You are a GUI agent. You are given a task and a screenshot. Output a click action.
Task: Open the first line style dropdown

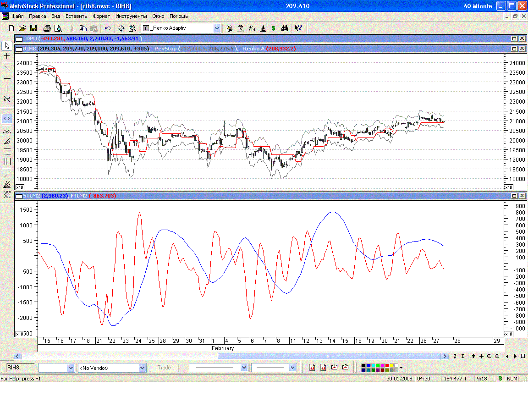(x=244, y=368)
